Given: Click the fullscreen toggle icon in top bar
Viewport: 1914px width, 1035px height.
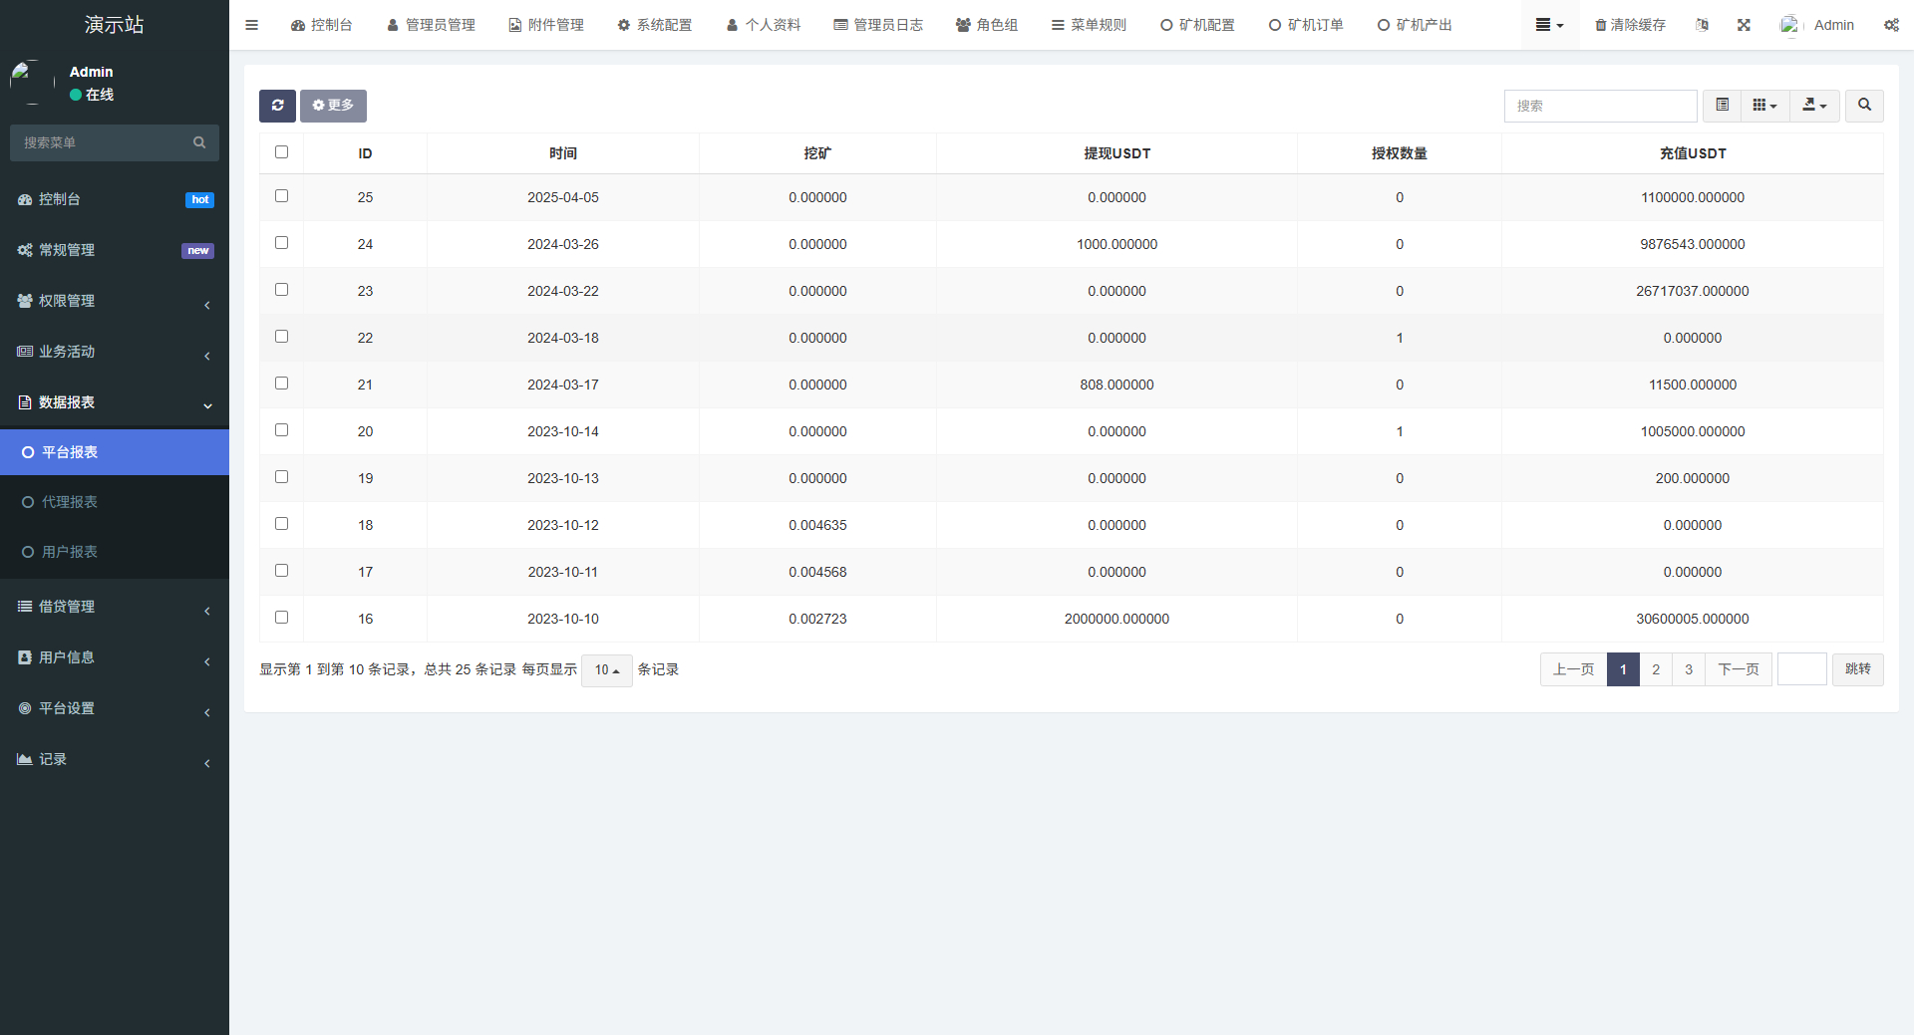Looking at the screenshot, I should (1743, 24).
